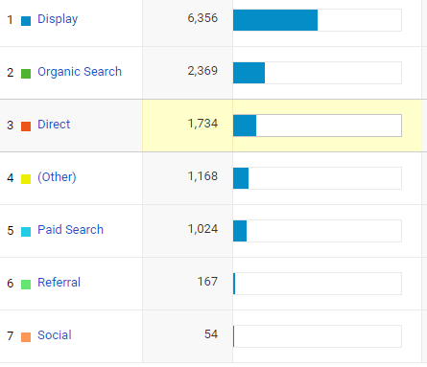
Task: Click the blue swatch beside Display
Action: (26, 21)
